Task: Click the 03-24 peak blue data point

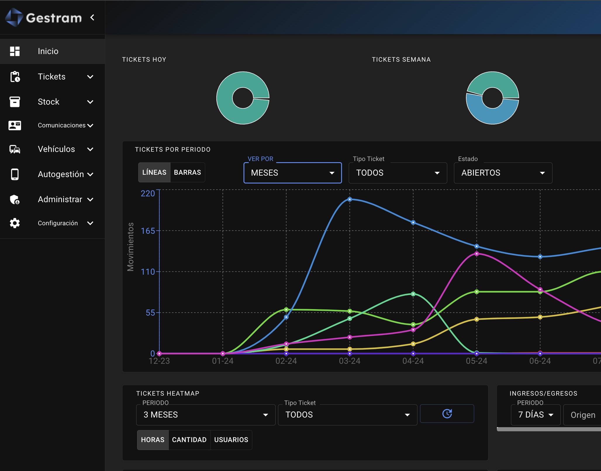Action: tap(350, 199)
